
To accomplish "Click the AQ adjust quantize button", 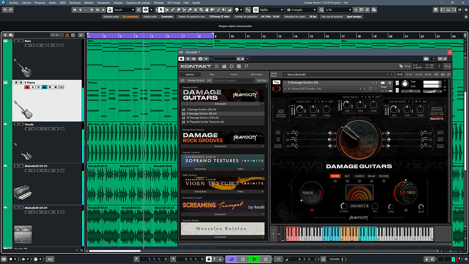I will (x=50, y=259).
